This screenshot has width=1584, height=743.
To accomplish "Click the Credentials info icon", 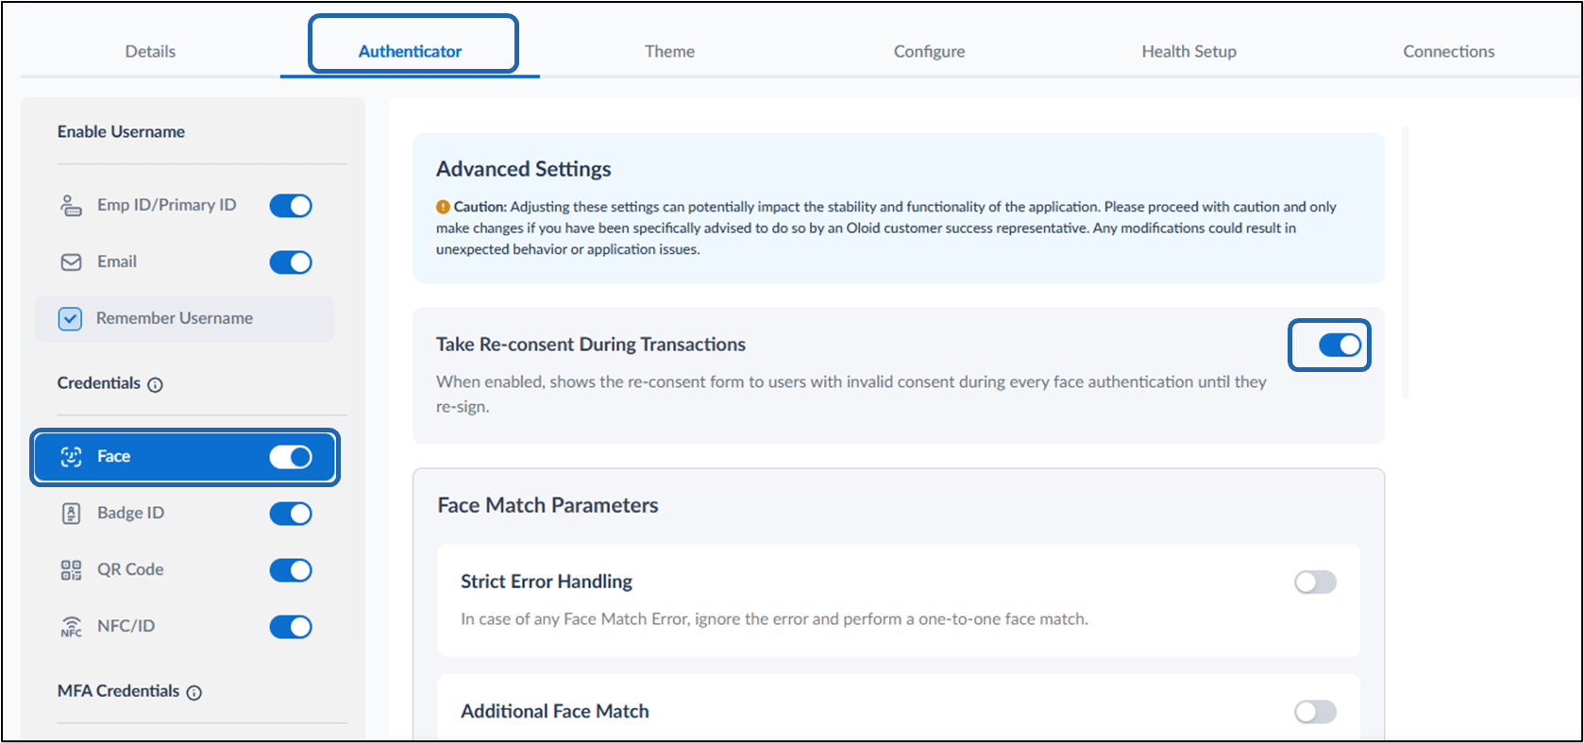I will 156,385.
